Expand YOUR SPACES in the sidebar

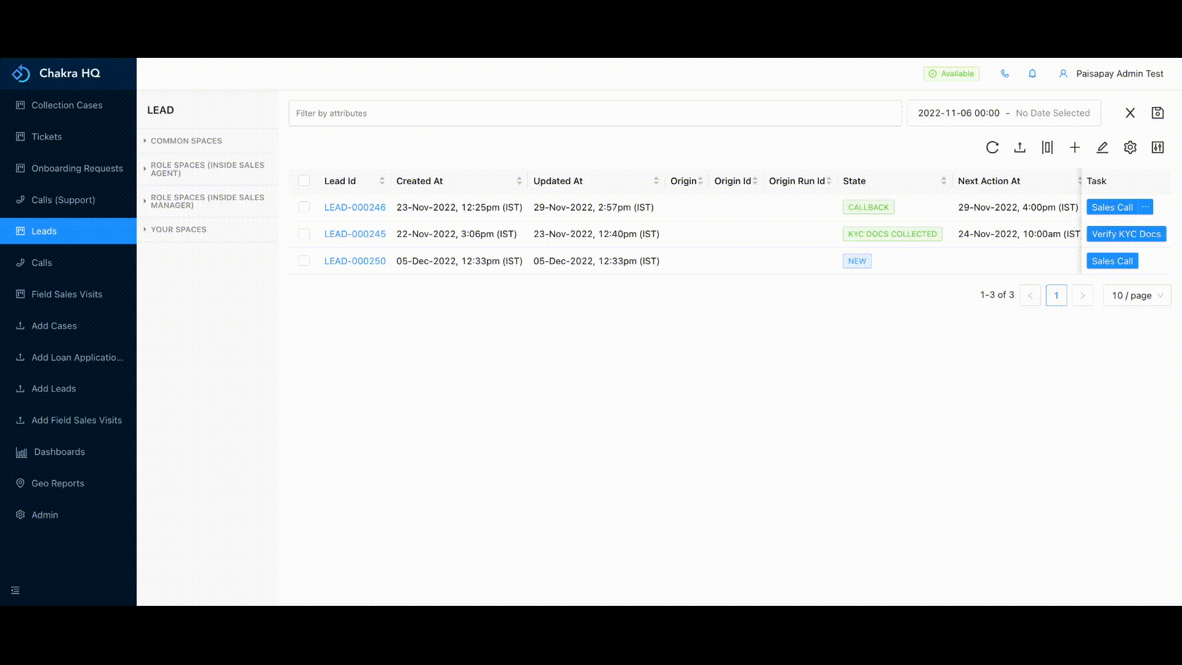tap(179, 229)
